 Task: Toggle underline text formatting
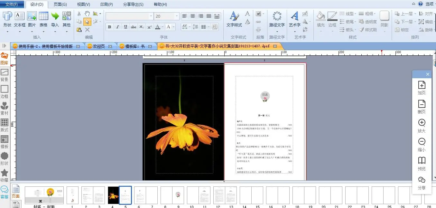click(x=125, y=27)
